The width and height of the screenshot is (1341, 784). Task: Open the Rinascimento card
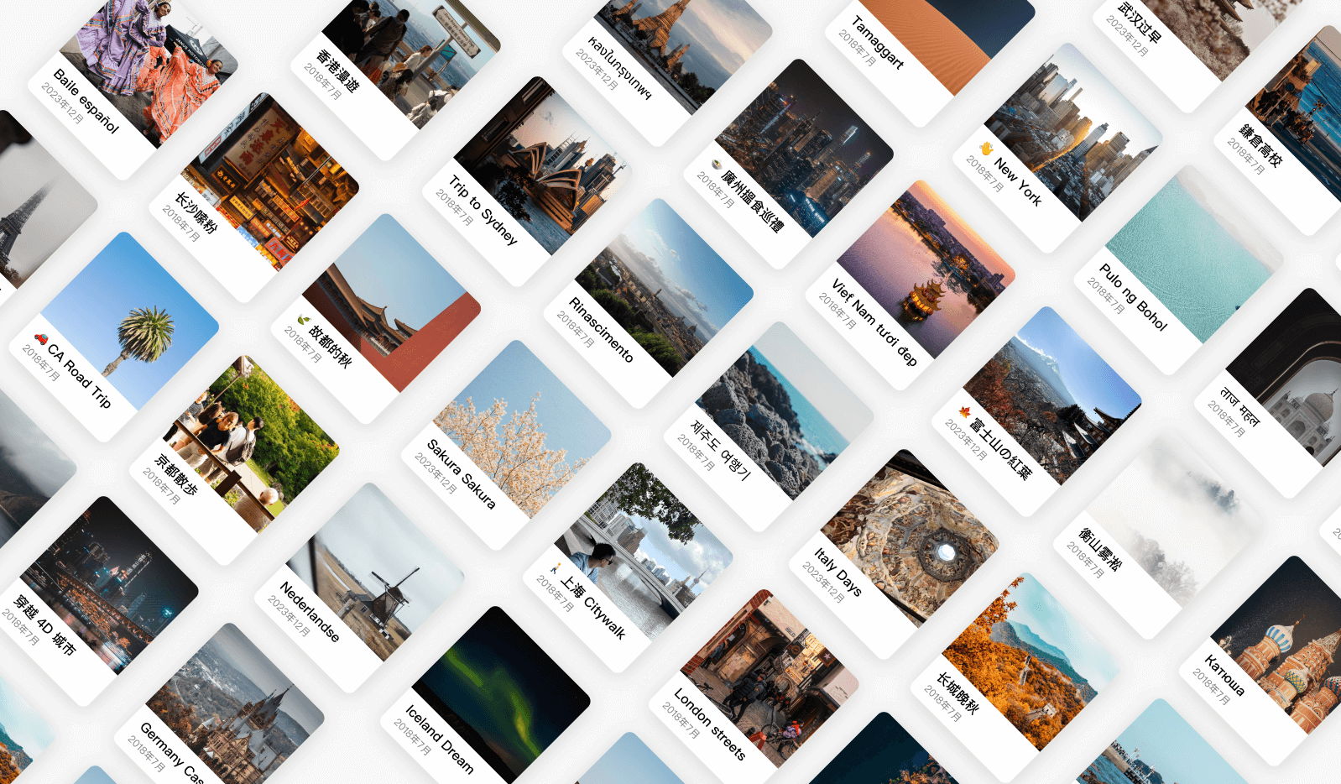pyautogui.click(x=648, y=303)
